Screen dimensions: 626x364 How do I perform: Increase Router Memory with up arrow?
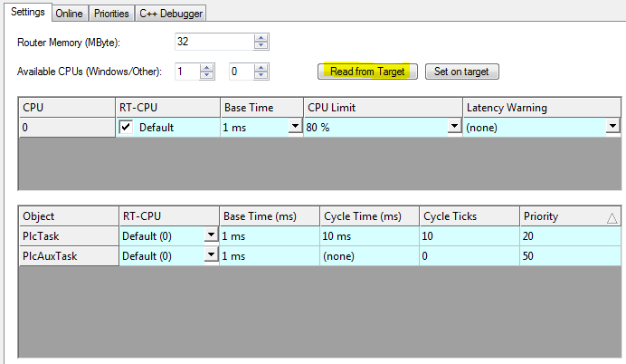[261, 38]
